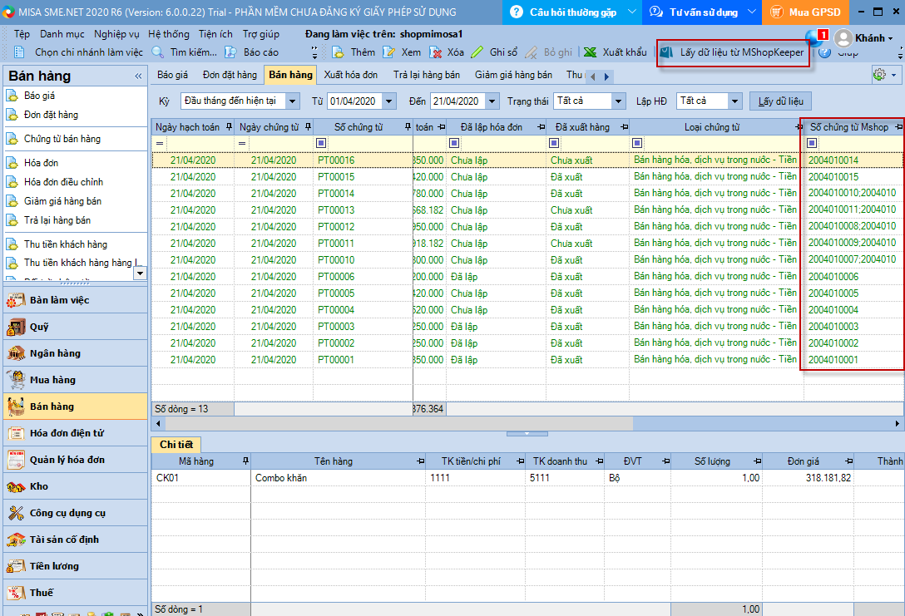The image size is (905, 616).
Task: Select the PT00010 voucher row
Action: click(x=335, y=260)
